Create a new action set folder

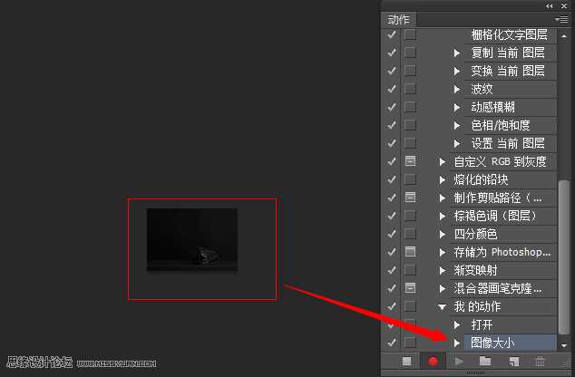(485, 362)
